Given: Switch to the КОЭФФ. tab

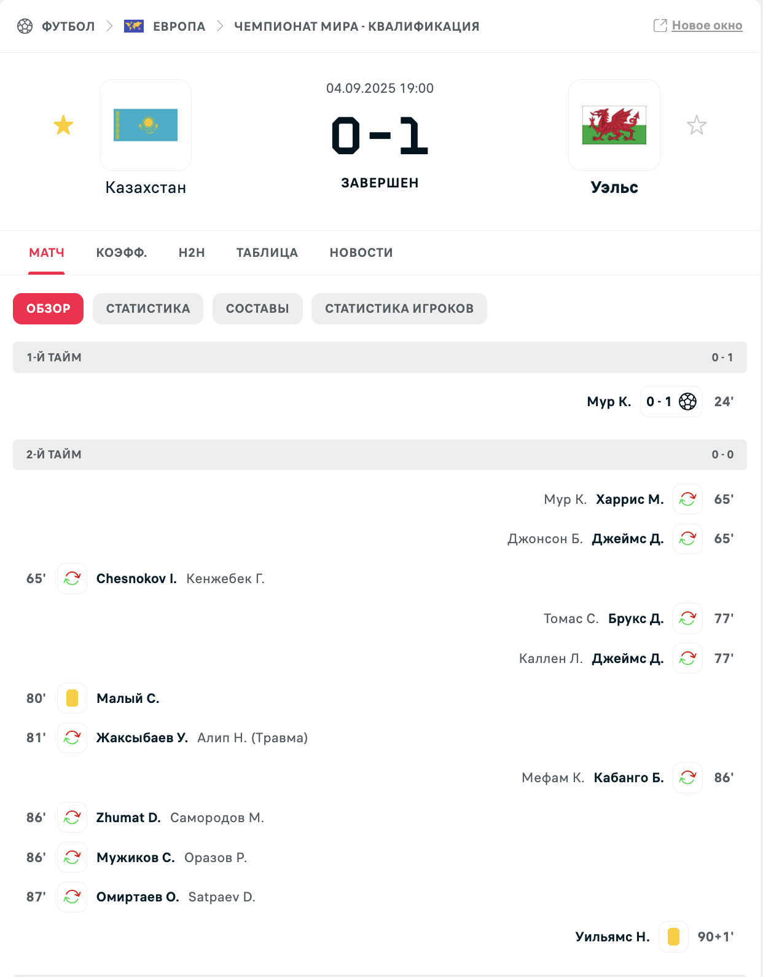Looking at the screenshot, I should pyautogui.click(x=122, y=253).
